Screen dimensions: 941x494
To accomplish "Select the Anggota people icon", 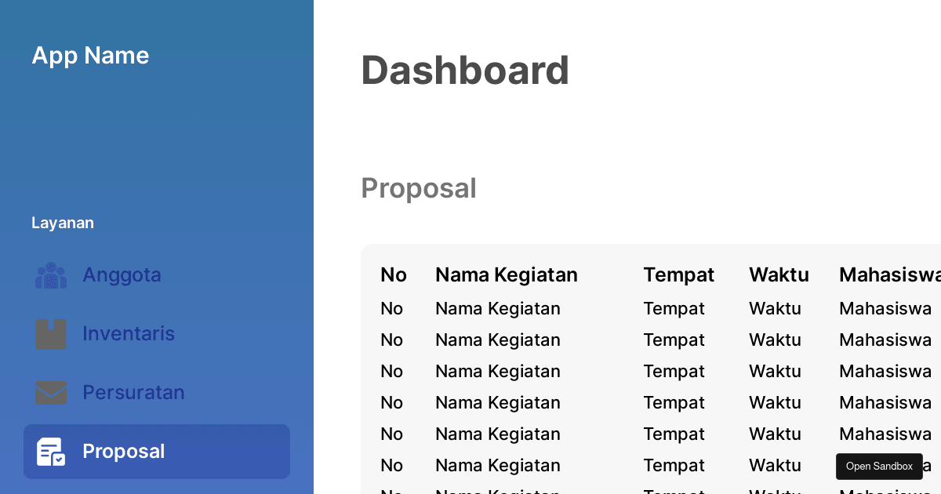I will coord(50,275).
